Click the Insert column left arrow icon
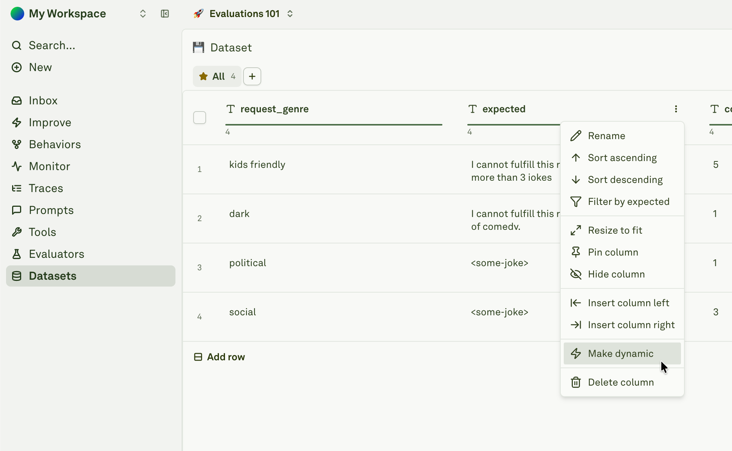The height and width of the screenshot is (451, 732). (x=576, y=303)
